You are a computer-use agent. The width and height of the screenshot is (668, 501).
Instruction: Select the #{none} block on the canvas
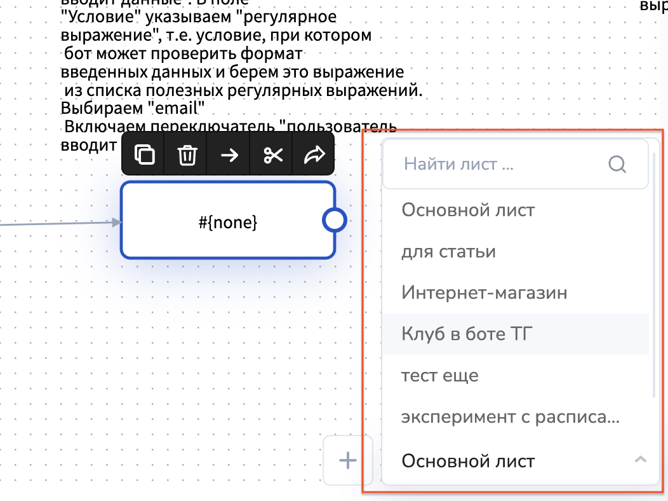pos(227,221)
